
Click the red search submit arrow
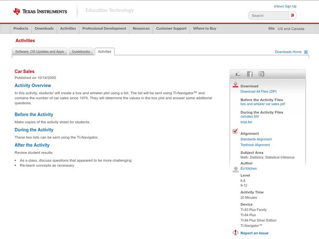(293, 16)
